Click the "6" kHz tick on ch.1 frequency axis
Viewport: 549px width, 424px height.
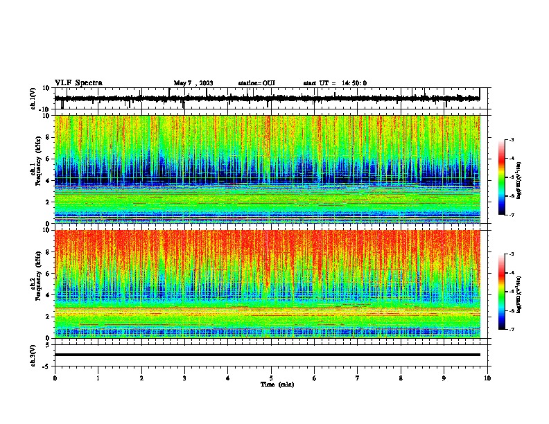pyautogui.click(x=48, y=159)
